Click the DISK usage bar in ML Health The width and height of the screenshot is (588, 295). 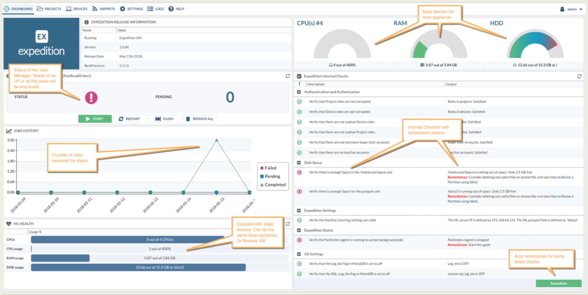(160, 267)
